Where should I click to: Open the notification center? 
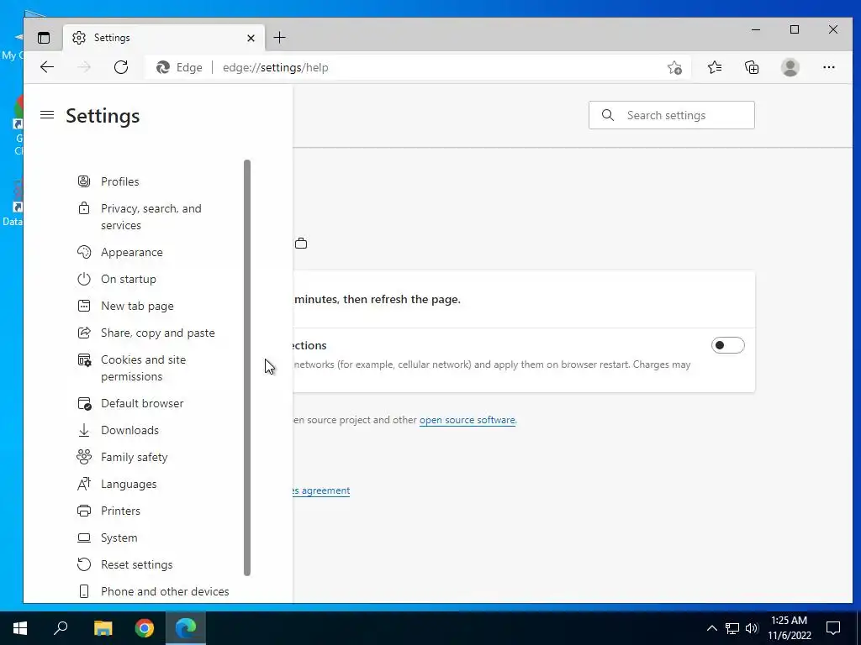[x=833, y=628]
